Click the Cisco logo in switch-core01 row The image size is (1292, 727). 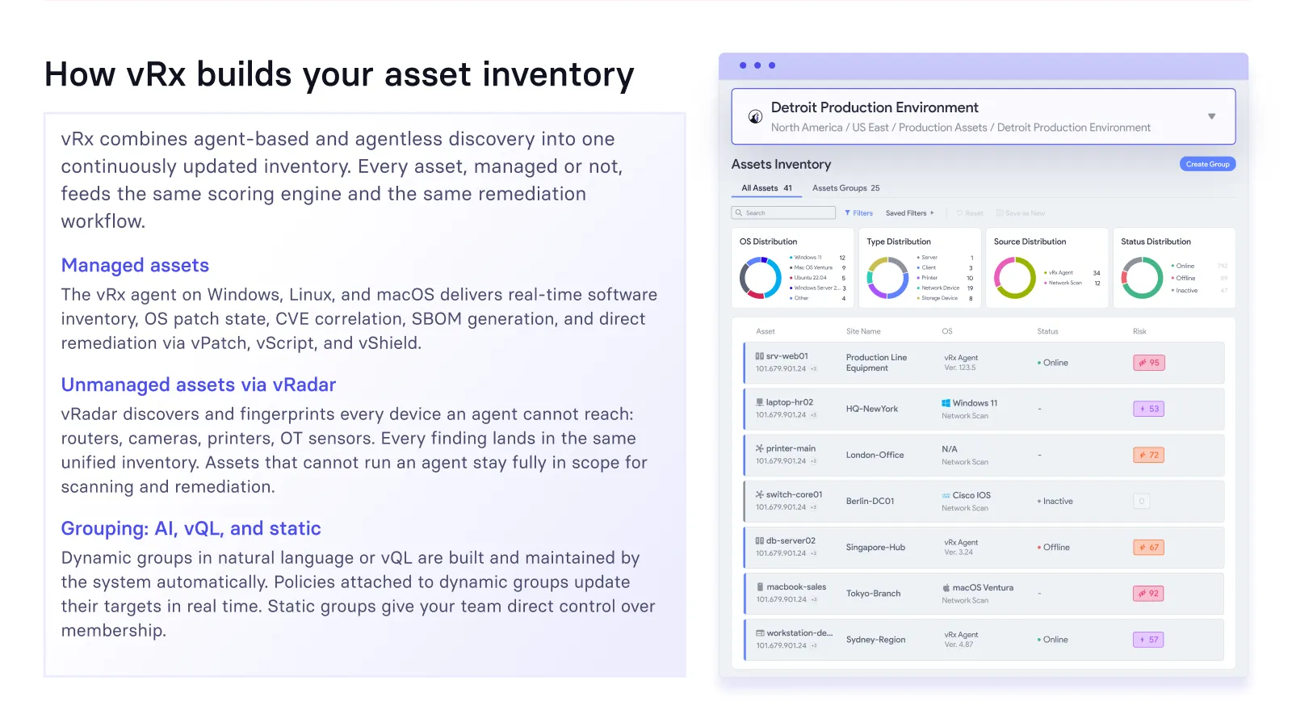click(x=946, y=495)
